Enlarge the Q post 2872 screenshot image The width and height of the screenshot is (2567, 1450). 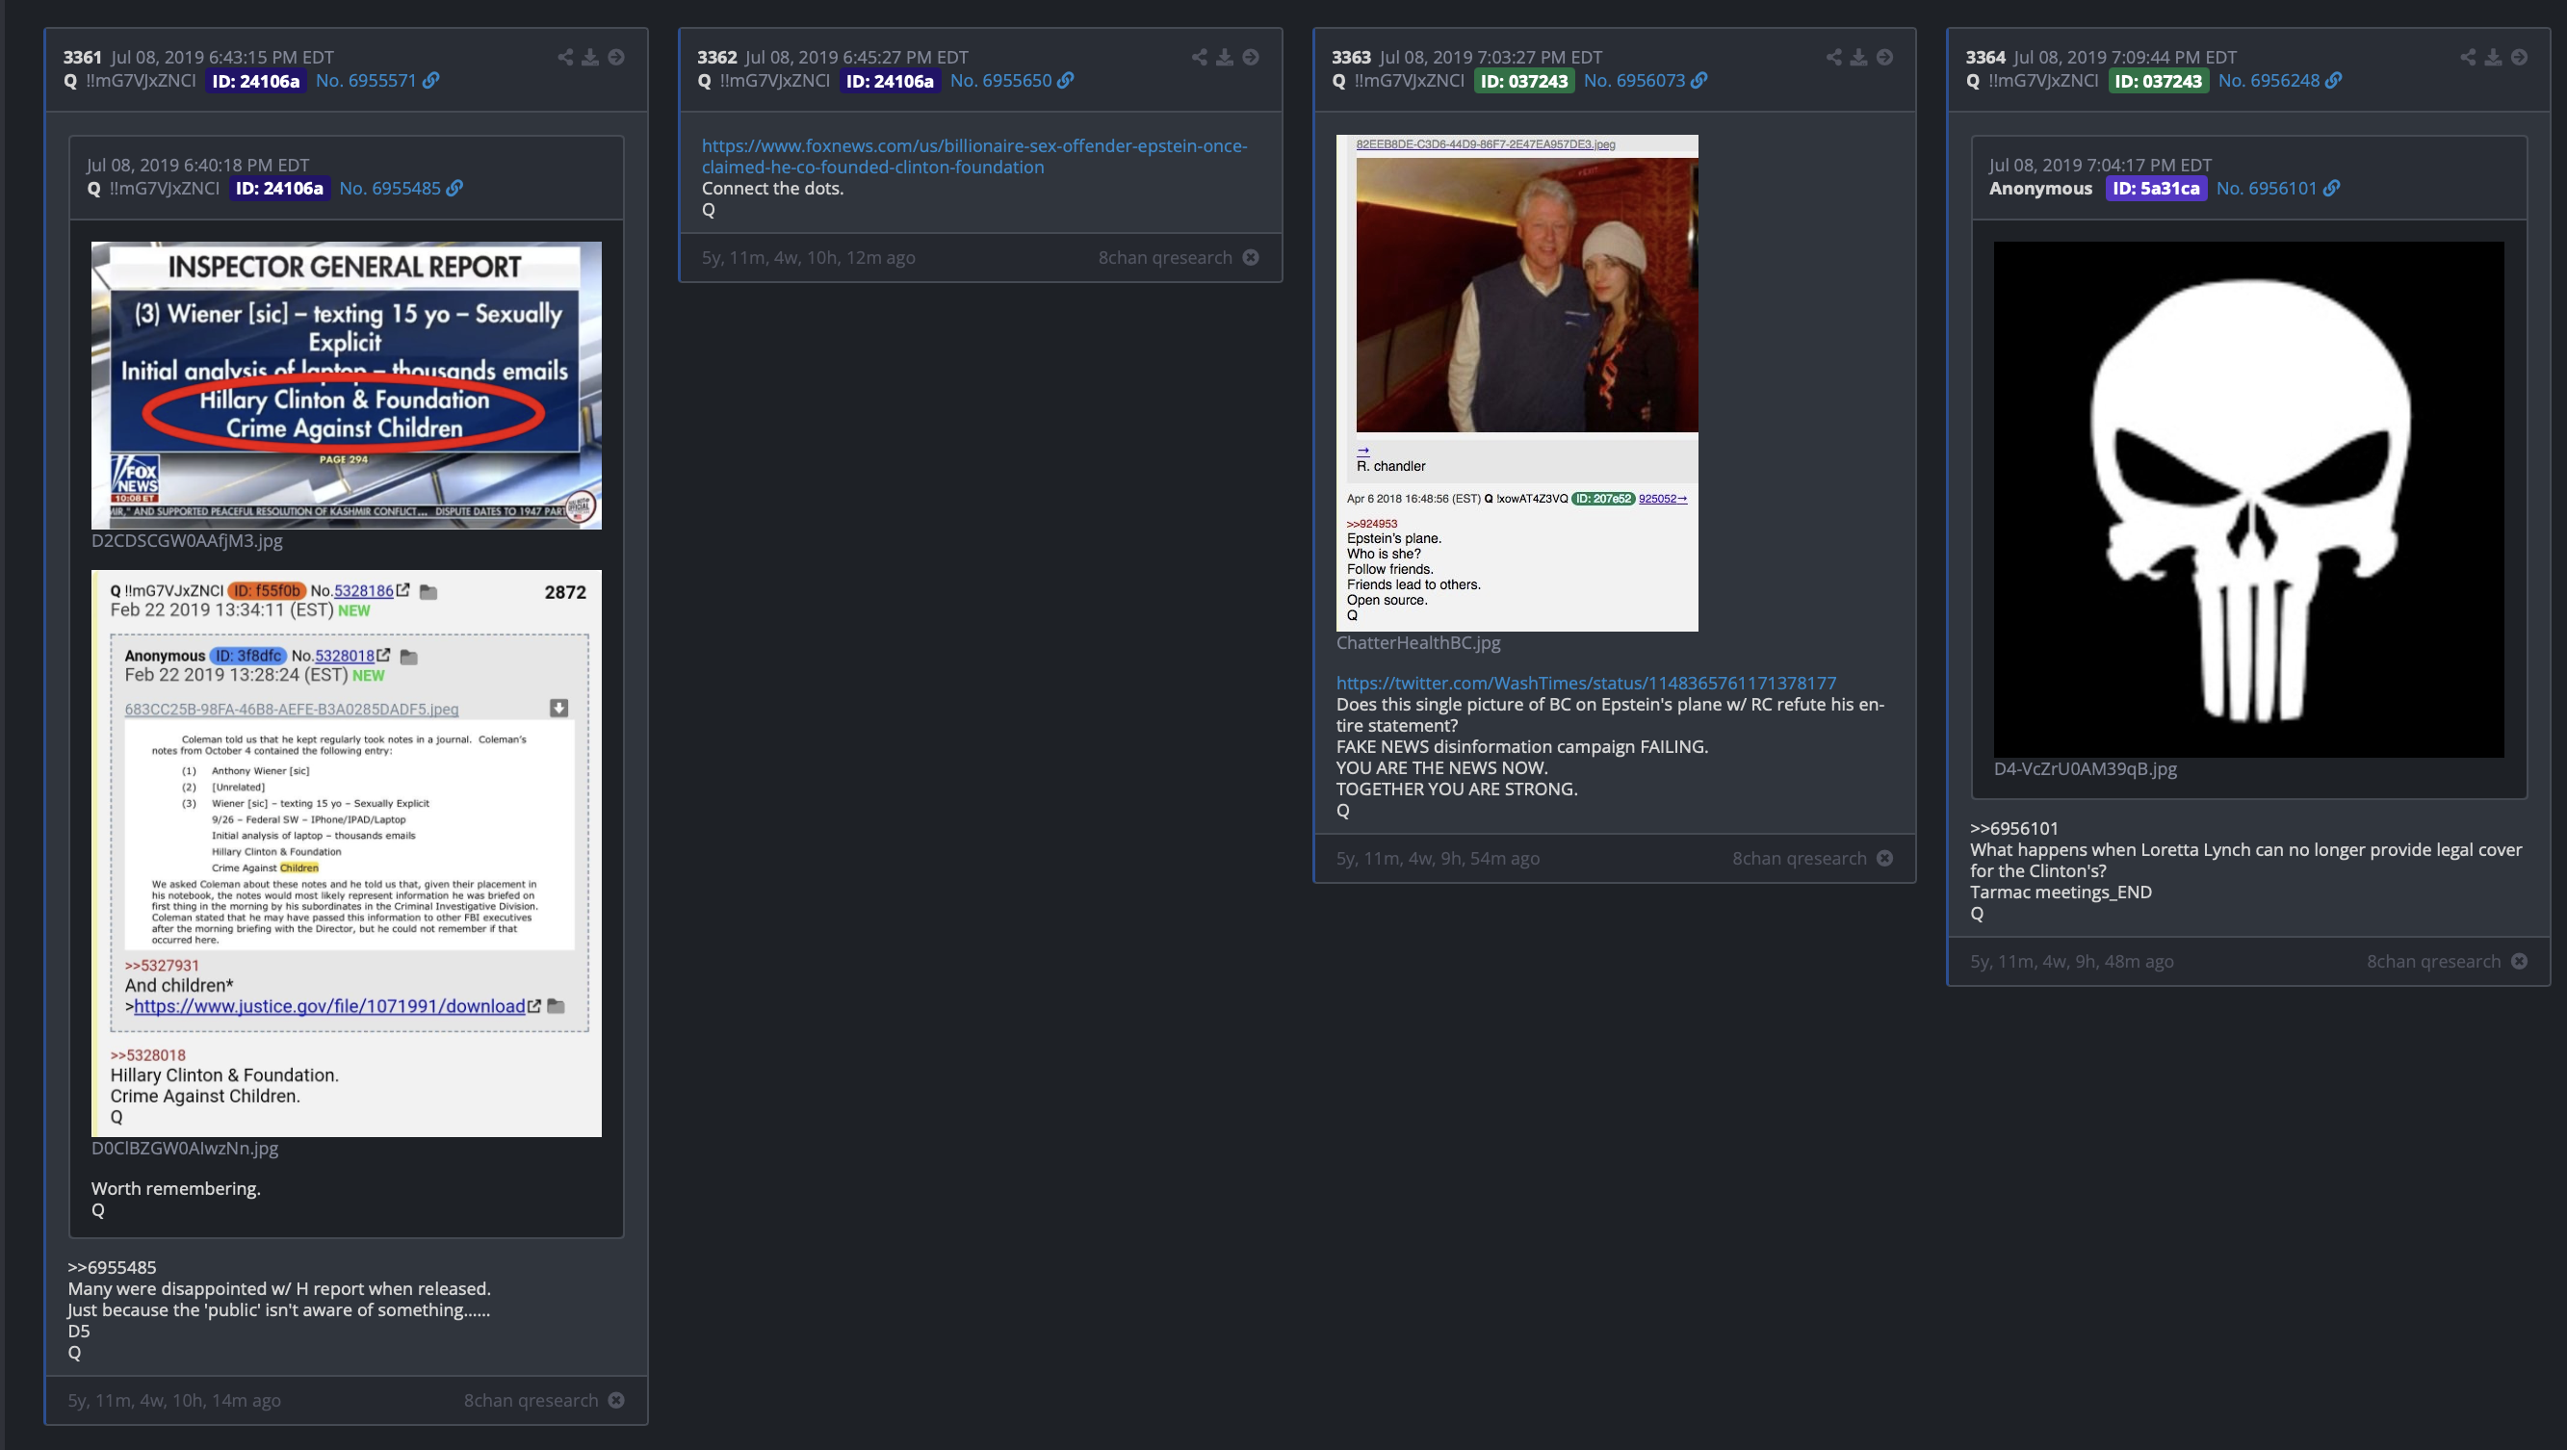click(x=346, y=853)
